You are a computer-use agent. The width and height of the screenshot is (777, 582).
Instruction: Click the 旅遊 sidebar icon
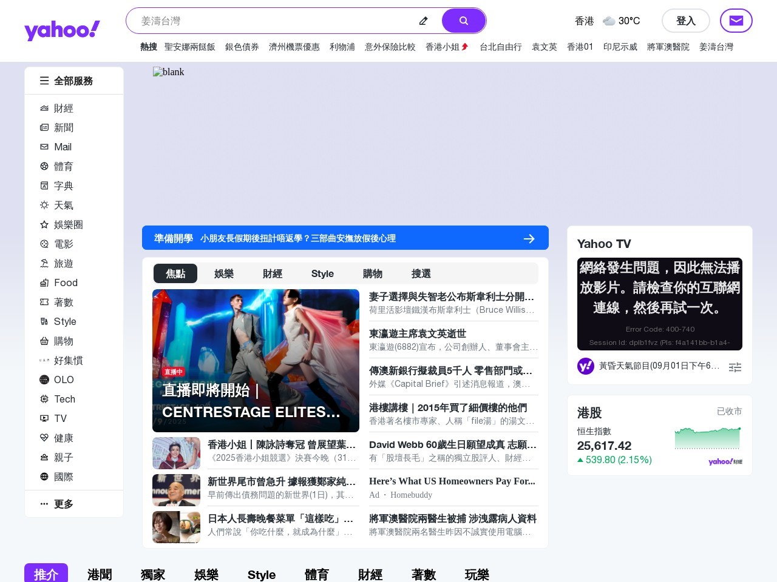[44, 264]
